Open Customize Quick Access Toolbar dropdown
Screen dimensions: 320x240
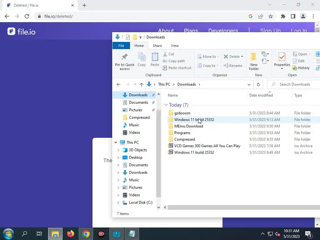(x=140, y=37)
